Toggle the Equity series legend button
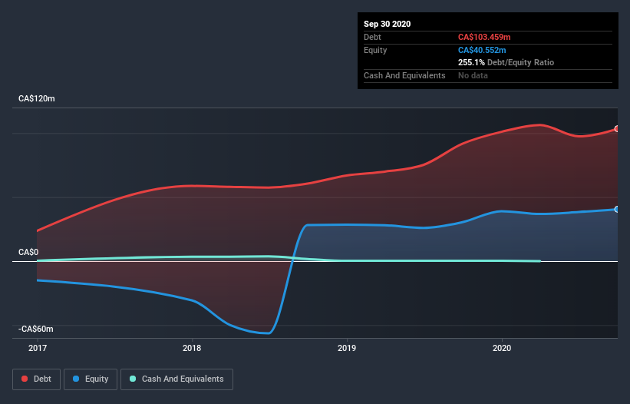Viewport: 630px width, 404px height. pyautogui.click(x=91, y=379)
